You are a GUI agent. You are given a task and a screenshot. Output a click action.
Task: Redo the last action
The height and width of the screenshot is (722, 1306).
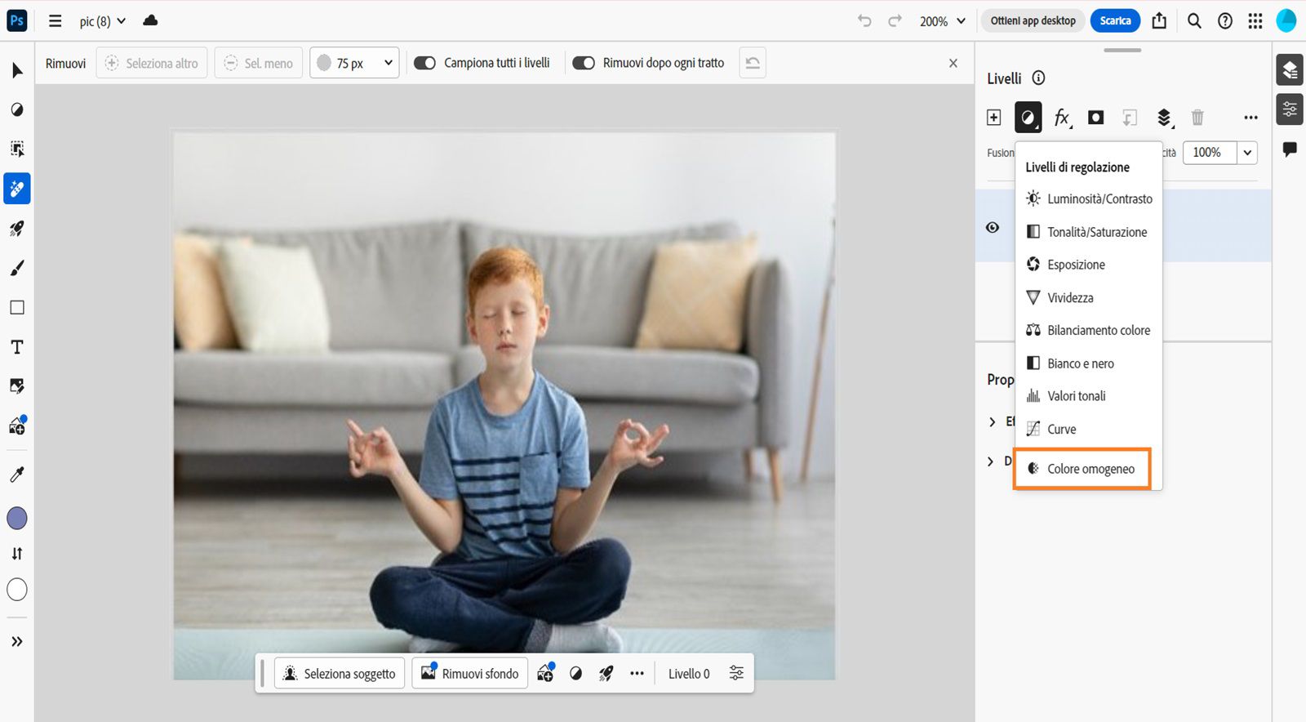coord(895,21)
